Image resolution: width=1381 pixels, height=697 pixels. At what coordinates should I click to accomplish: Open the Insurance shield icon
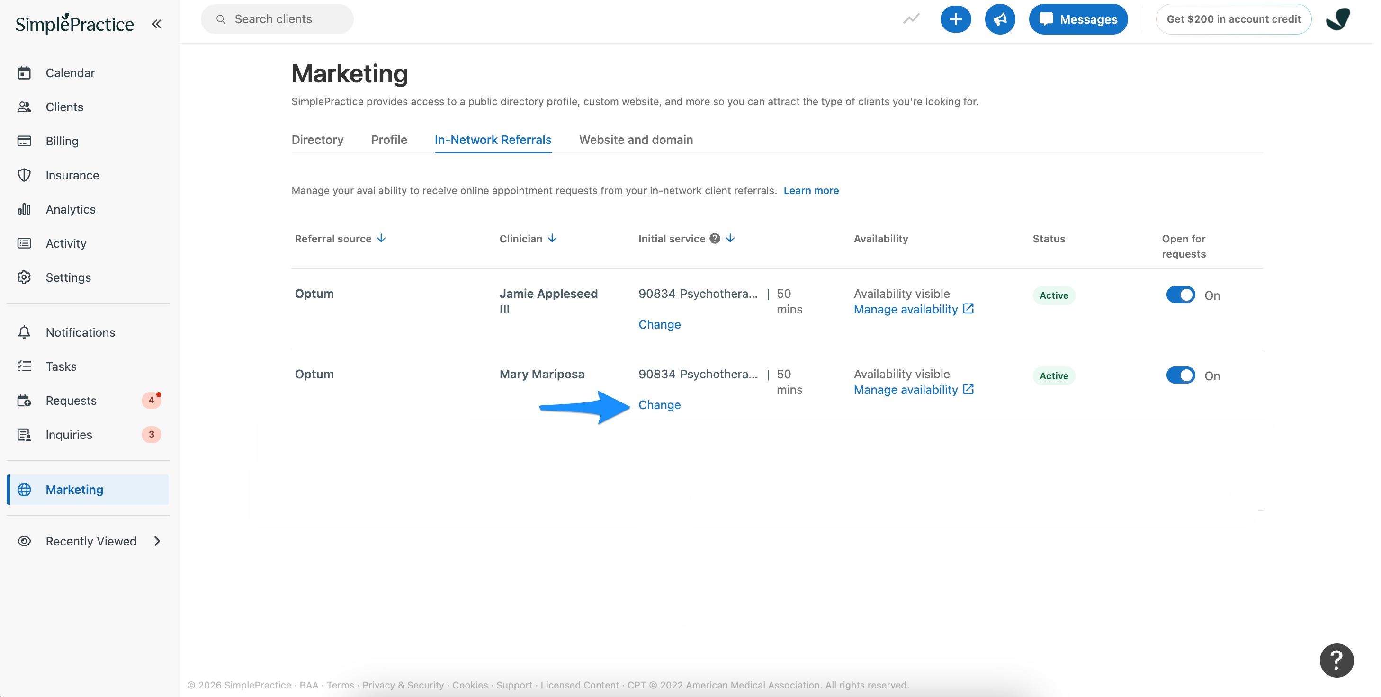pyautogui.click(x=24, y=175)
